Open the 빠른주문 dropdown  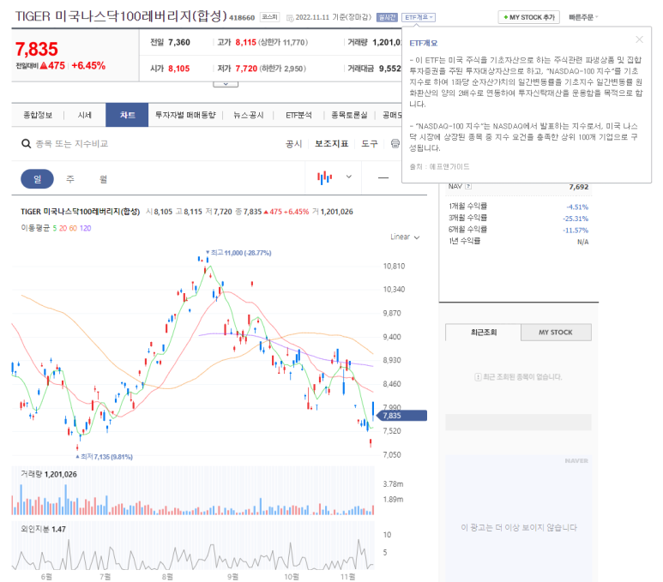583,17
